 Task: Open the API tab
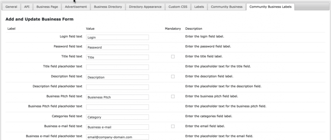pyautogui.click(x=27, y=7)
